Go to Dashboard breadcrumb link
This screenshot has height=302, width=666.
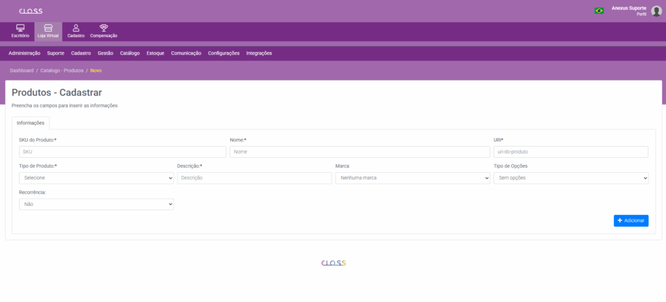pyautogui.click(x=21, y=70)
